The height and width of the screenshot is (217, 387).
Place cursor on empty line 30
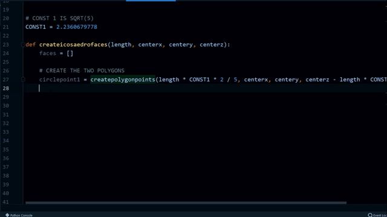[205, 106]
